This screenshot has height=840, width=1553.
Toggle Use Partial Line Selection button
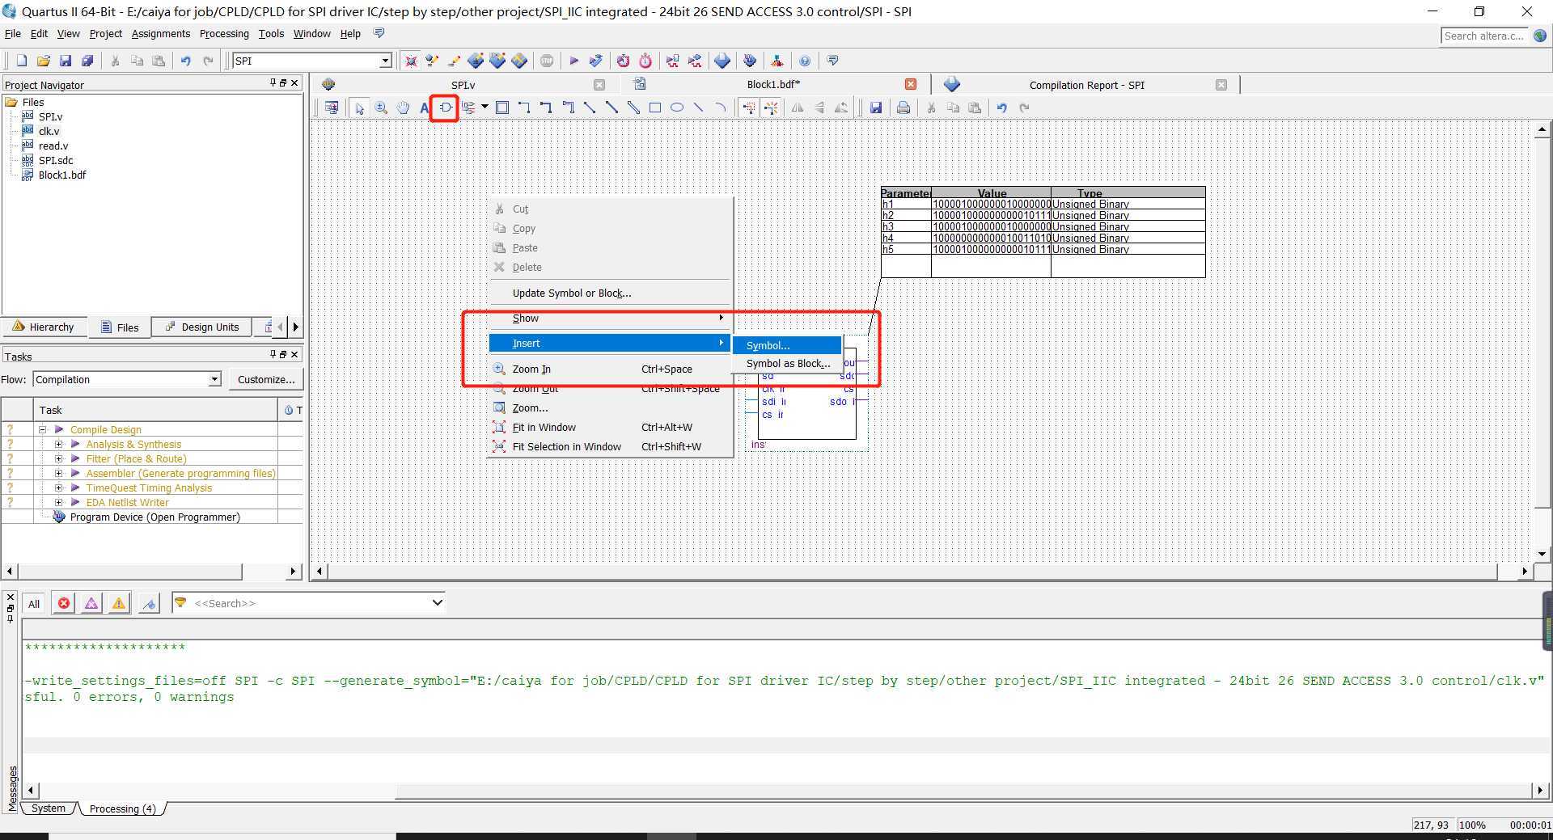point(771,108)
